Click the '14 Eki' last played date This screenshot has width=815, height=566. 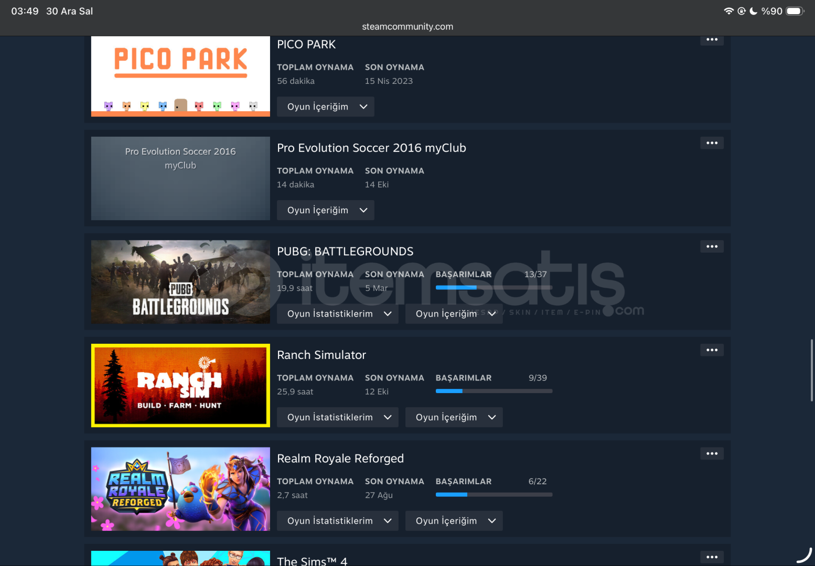(377, 184)
